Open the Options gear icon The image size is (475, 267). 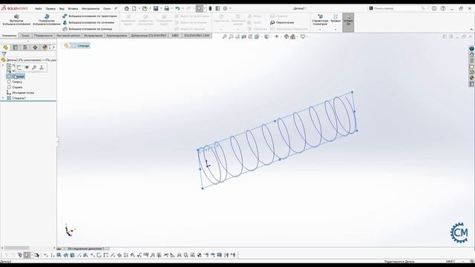click(x=225, y=8)
